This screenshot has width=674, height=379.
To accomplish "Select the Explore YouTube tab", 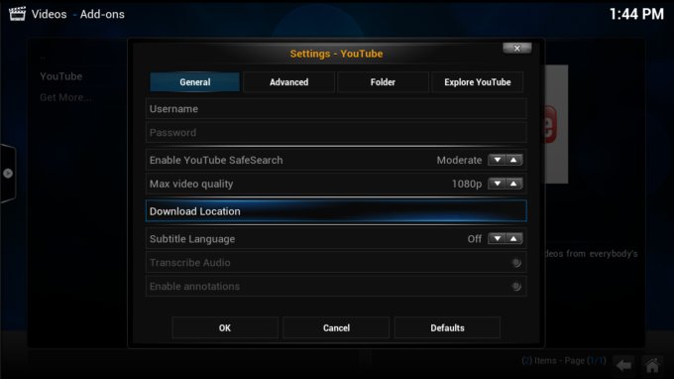I will point(477,81).
